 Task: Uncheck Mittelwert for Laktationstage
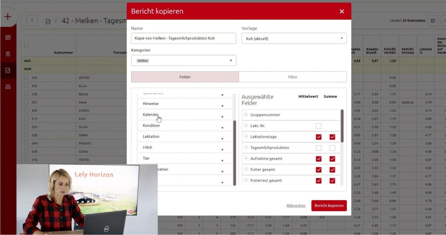(318, 137)
